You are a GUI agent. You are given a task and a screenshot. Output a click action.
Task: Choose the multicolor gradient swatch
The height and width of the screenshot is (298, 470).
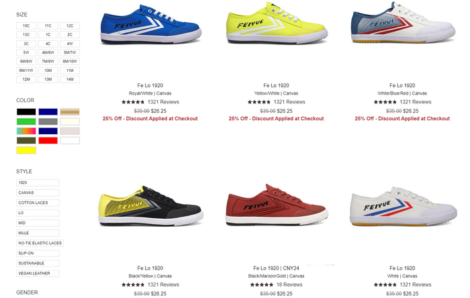point(26,131)
